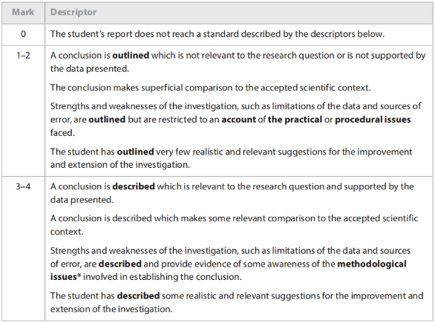The height and width of the screenshot is (323, 435).
Task: Click sentence about some relevant comparison
Action: (x=234, y=225)
